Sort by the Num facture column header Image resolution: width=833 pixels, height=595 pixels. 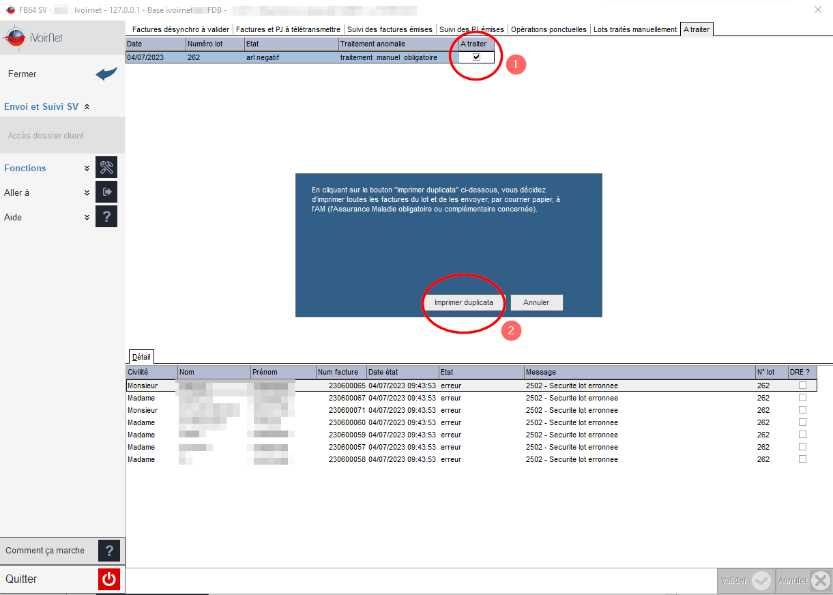coord(340,372)
